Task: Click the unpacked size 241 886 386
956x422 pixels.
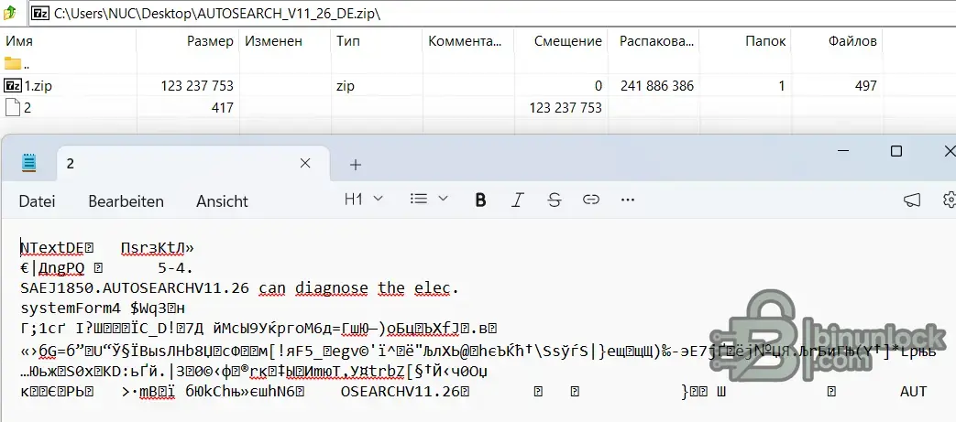Action: [x=656, y=86]
